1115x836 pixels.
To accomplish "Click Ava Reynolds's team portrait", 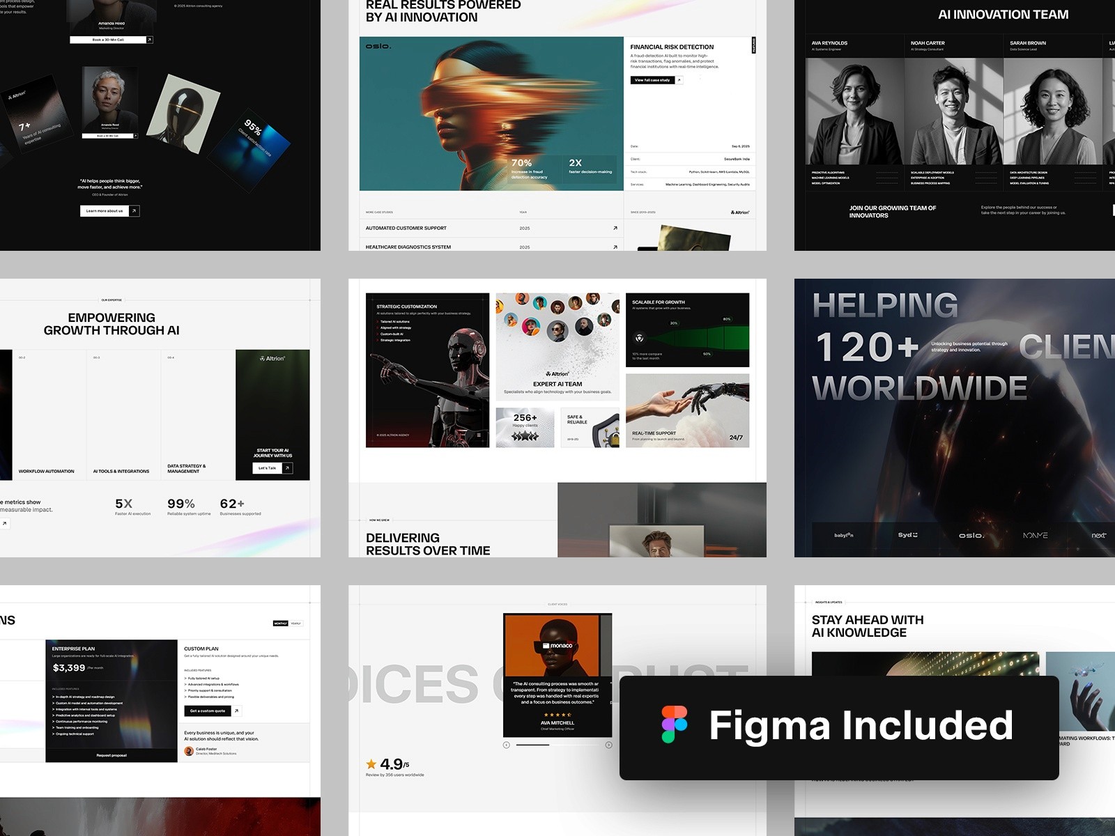I will [855, 111].
